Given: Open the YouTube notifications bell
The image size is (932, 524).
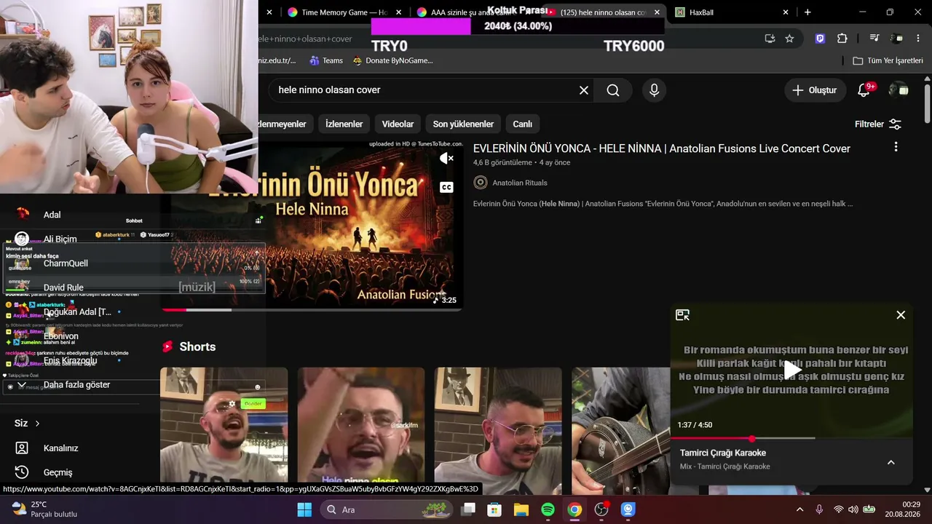Looking at the screenshot, I should point(864,90).
